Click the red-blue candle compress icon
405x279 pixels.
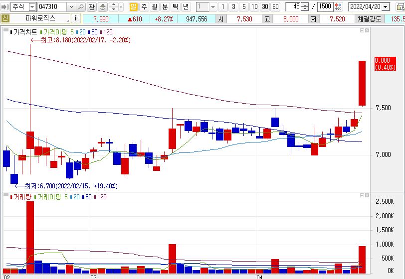tap(338, 6)
